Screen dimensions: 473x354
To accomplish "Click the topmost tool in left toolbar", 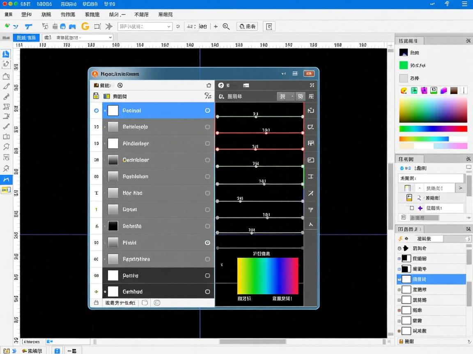I will (x=6, y=54).
